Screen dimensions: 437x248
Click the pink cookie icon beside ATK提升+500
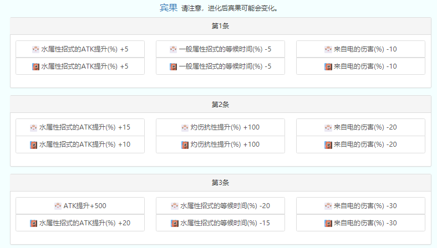pos(58,206)
